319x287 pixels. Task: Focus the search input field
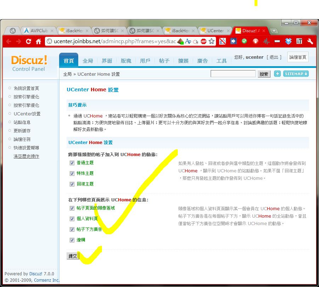click(233, 74)
